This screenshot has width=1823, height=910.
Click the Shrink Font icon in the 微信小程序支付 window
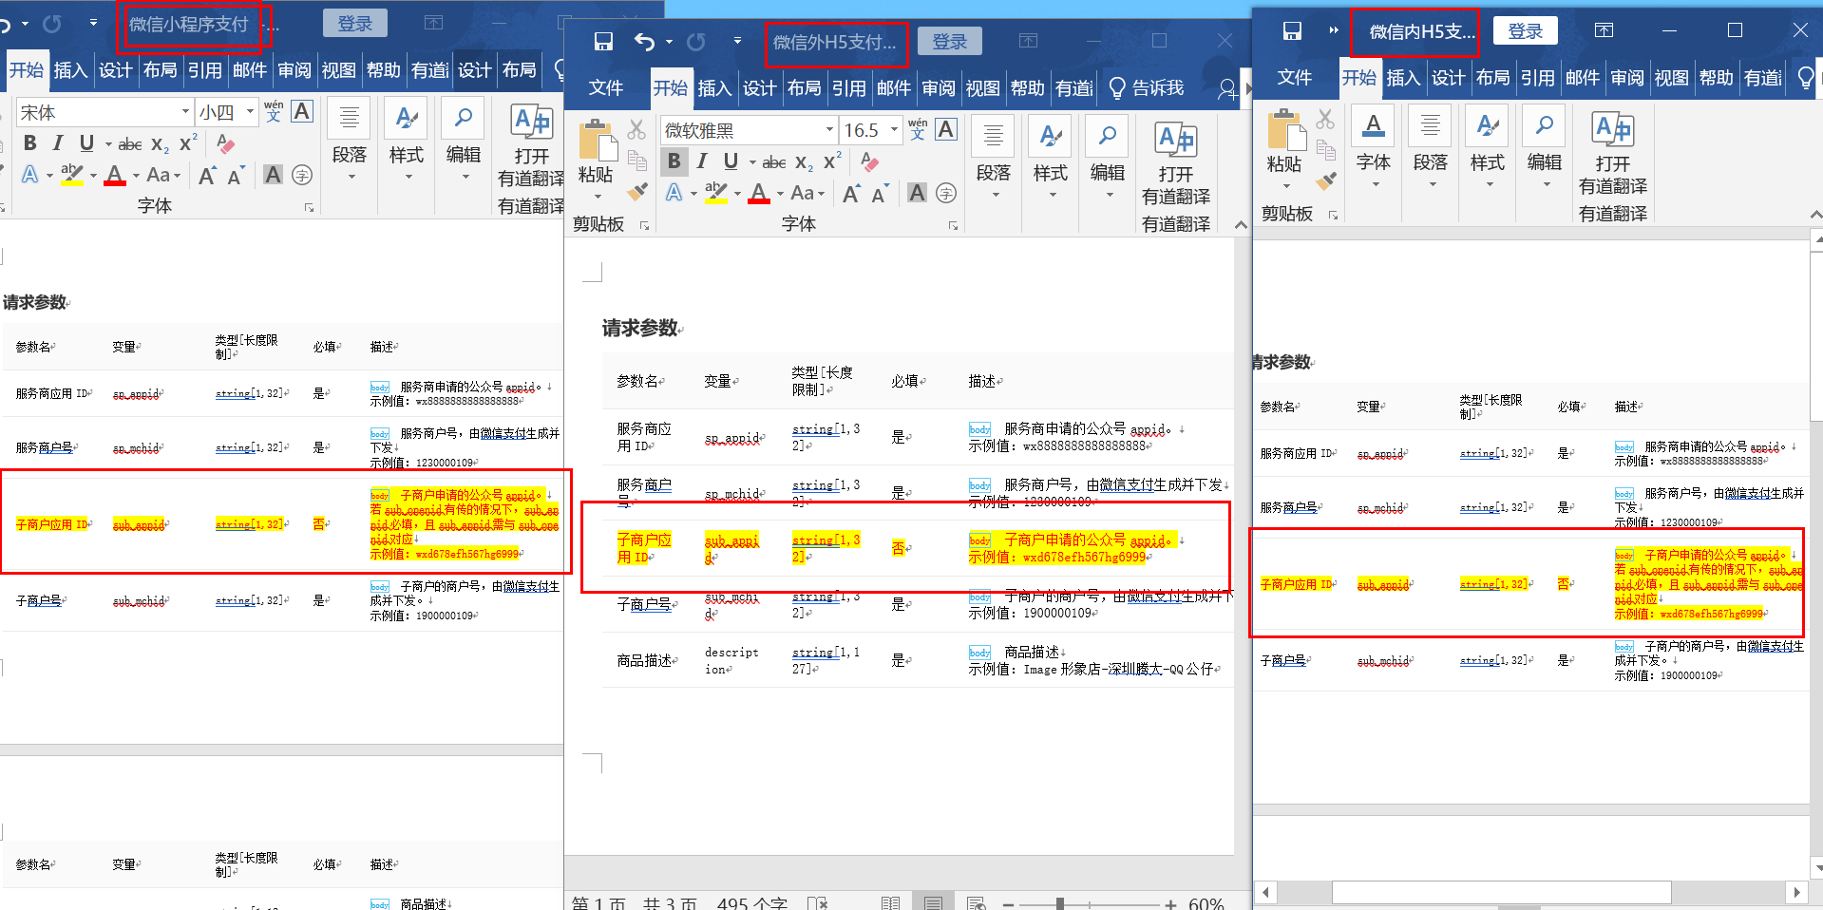pos(236,175)
